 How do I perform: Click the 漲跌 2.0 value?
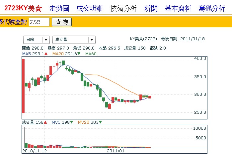[x=158, y=48]
